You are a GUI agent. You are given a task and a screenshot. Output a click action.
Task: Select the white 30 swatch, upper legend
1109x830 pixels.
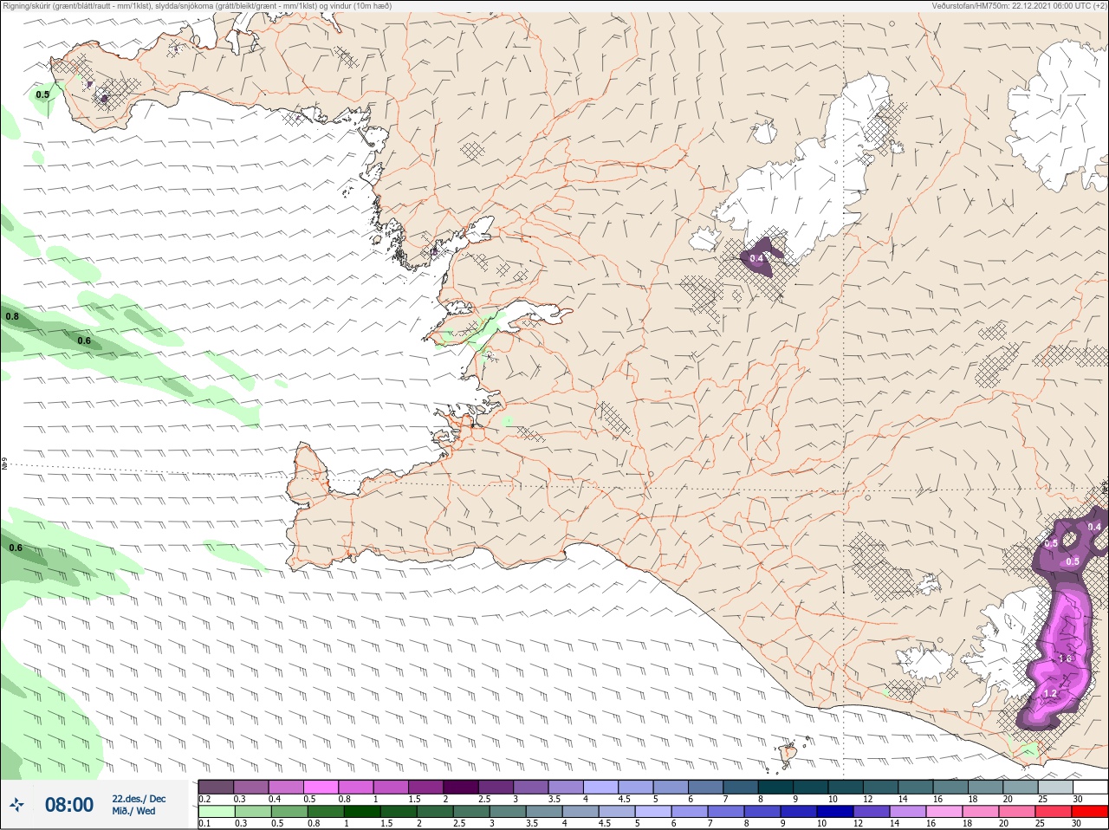coord(1090,787)
